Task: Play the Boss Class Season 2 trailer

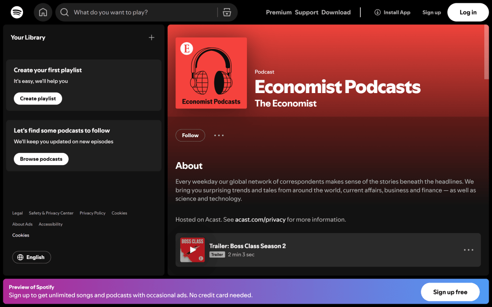Action: (193, 250)
